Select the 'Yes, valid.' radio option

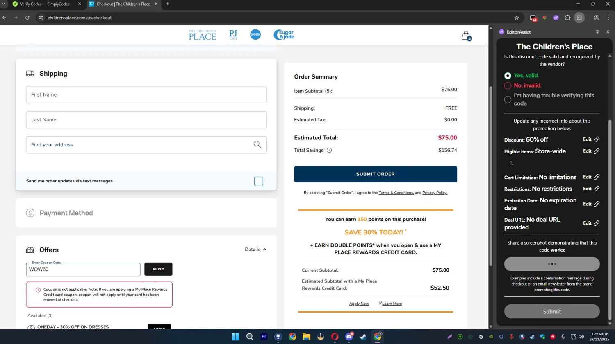(x=508, y=76)
